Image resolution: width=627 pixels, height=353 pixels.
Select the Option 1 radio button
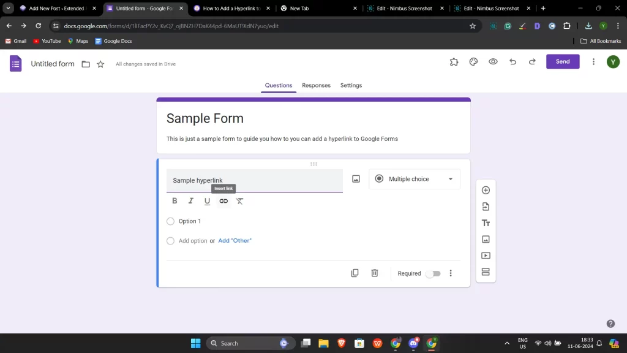170,221
